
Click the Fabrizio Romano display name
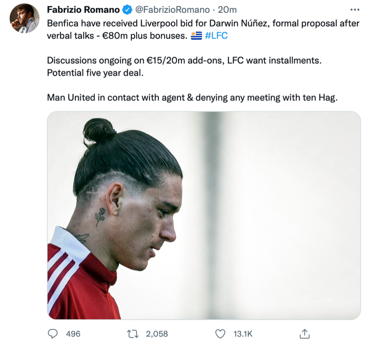(x=83, y=9)
